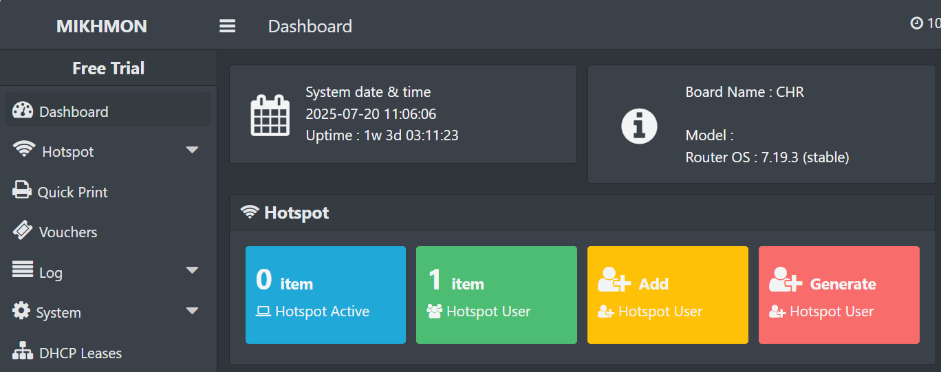Click the Quick Print printer icon
Screen dimensions: 941x372
23,190
